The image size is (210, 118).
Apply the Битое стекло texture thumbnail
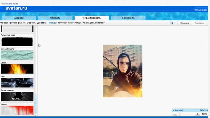[17, 97]
